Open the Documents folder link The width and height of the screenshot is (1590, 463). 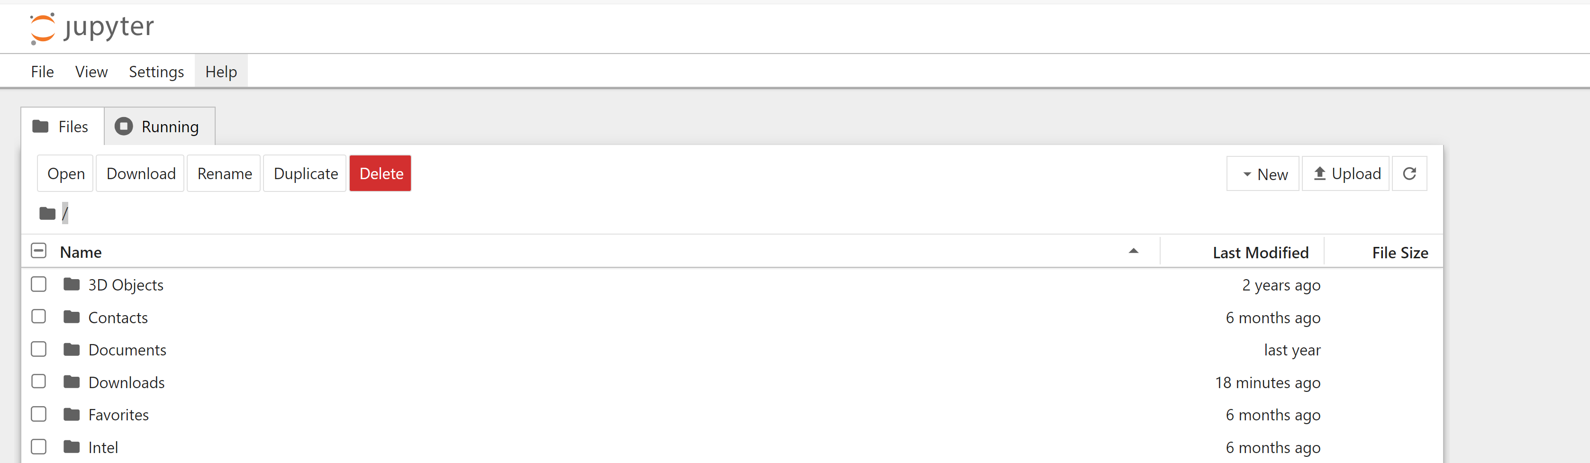[127, 350]
